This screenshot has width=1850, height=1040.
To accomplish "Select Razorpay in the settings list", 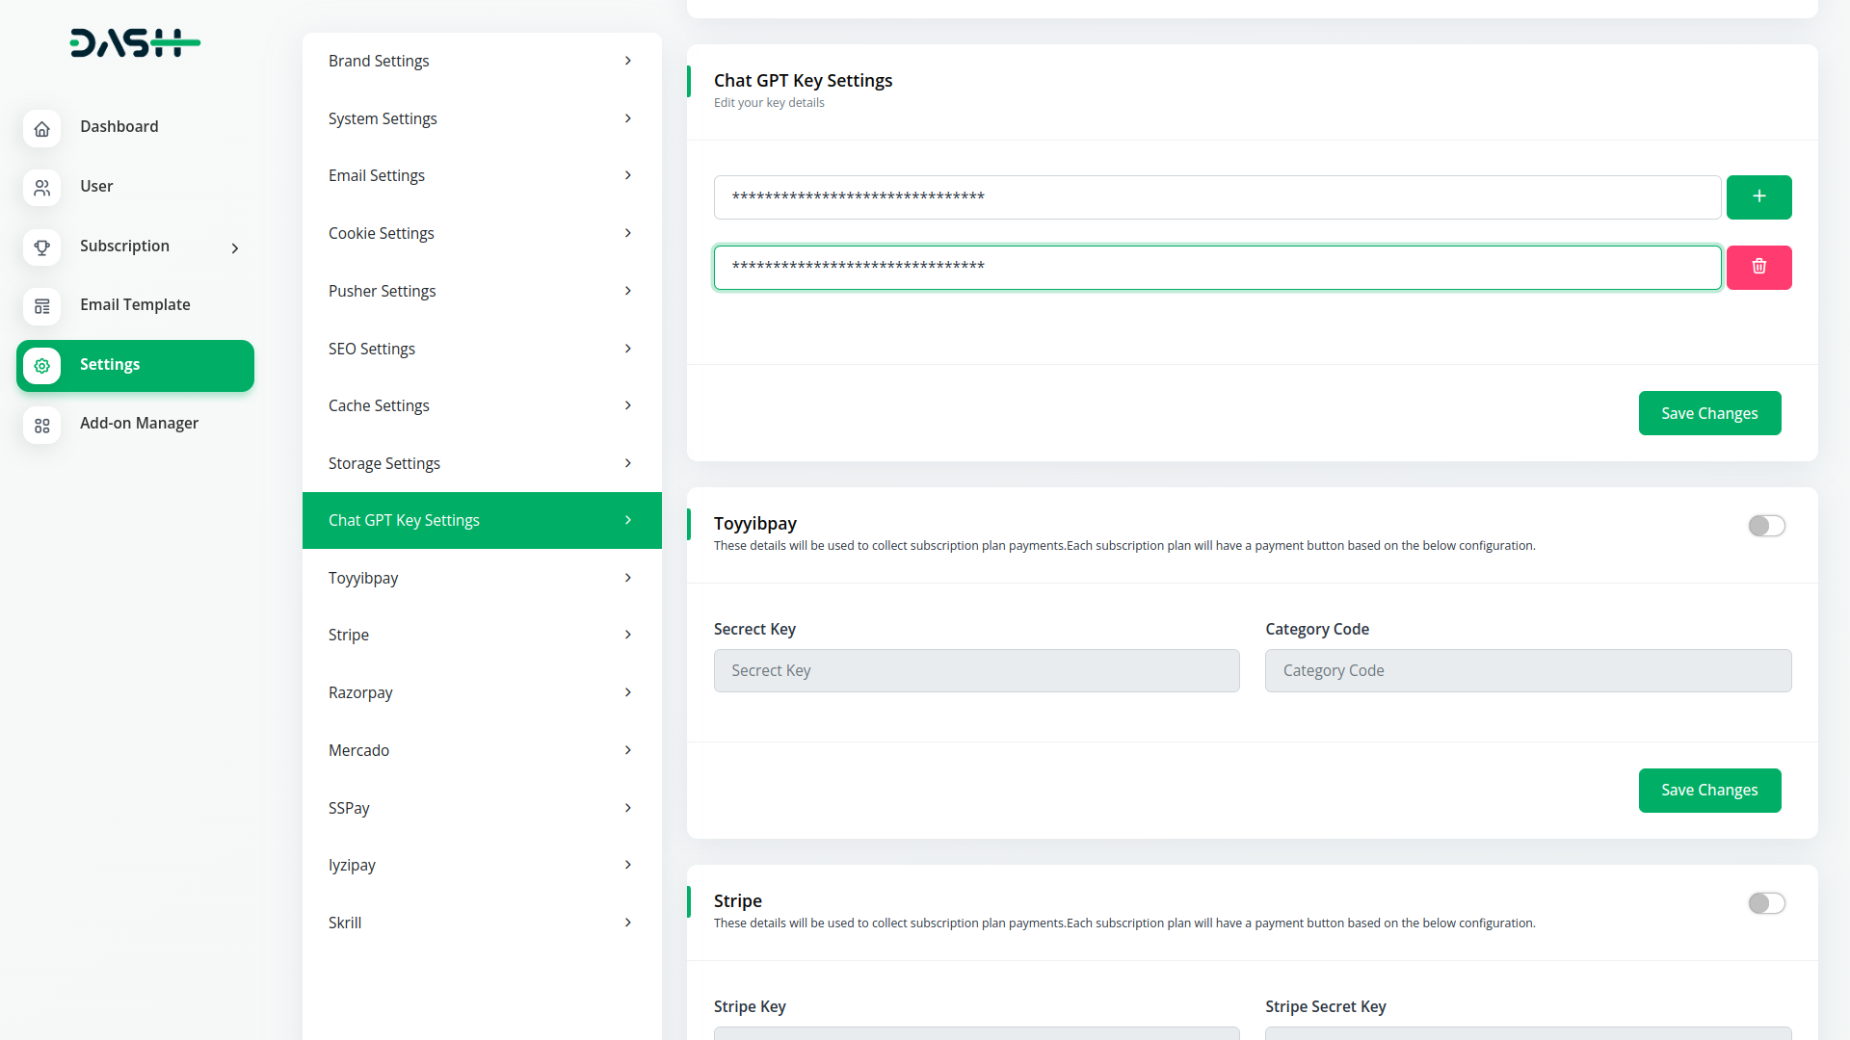I will 360,692.
